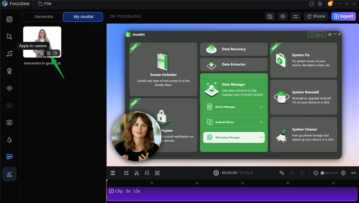Open the File menu
Viewport: 359px width, 203px height.
(x=45, y=4)
